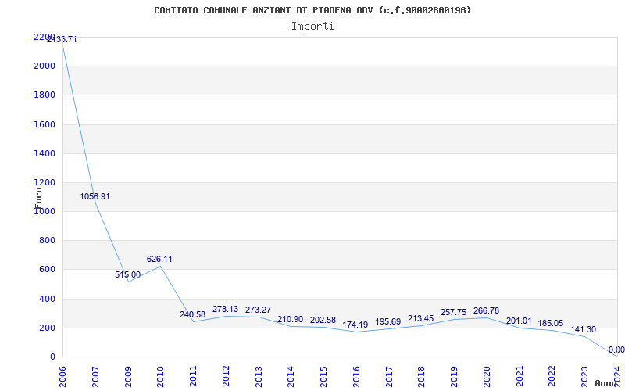Click the 185.05 data label
The image size is (625, 391).
551,323
